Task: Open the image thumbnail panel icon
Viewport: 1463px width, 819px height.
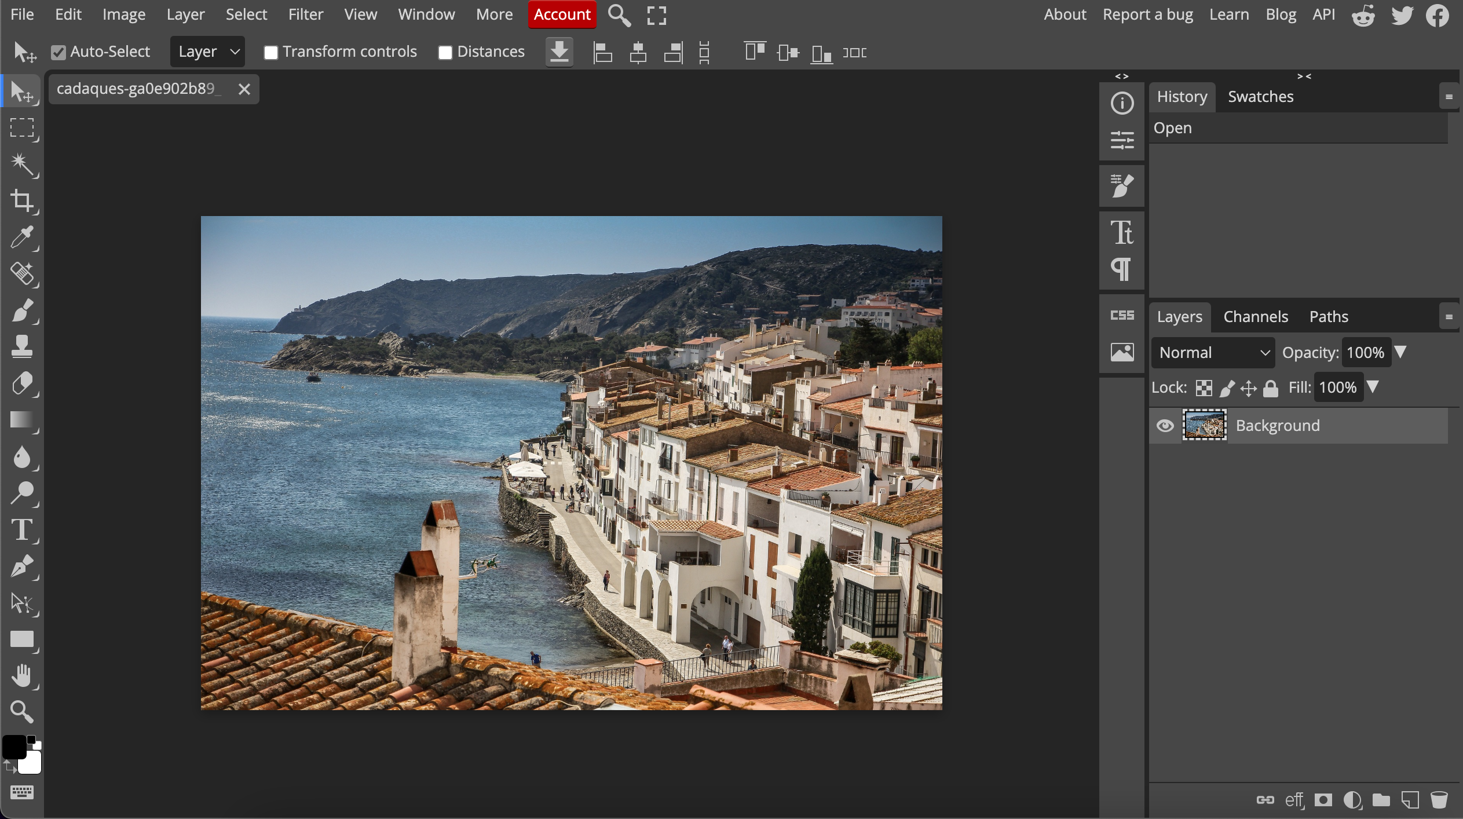Action: click(x=1122, y=352)
